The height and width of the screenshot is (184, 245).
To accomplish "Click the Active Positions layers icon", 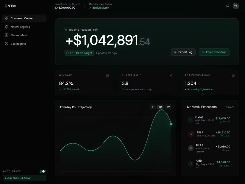I will tap(233, 75).
